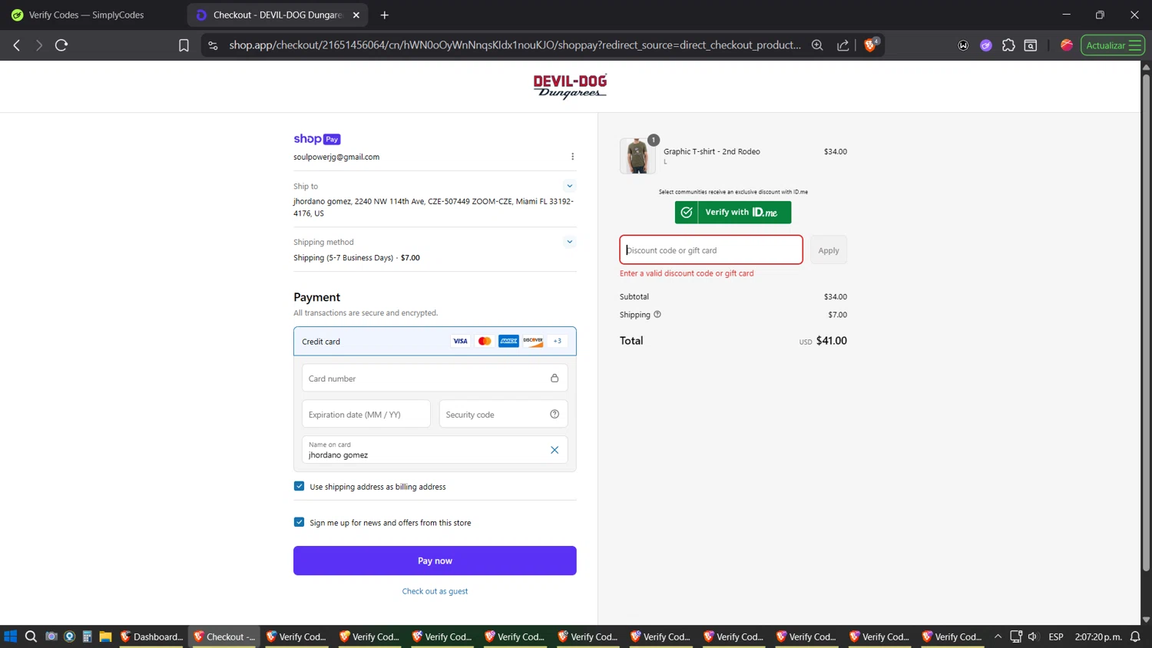The image size is (1152, 648).
Task: Click the red profile avatar icon
Action: [x=1067, y=45]
